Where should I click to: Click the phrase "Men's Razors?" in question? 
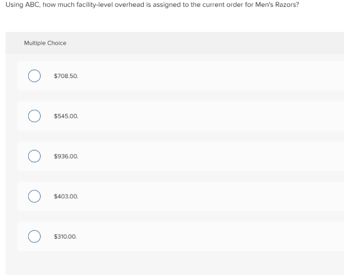click(x=277, y=5)
